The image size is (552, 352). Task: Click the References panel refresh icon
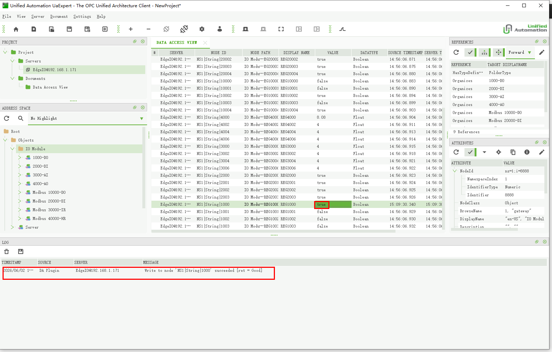[x=456, y=52]
